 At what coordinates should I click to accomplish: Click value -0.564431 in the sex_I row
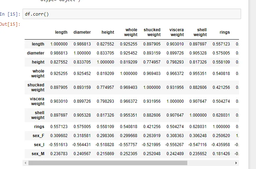81,145
